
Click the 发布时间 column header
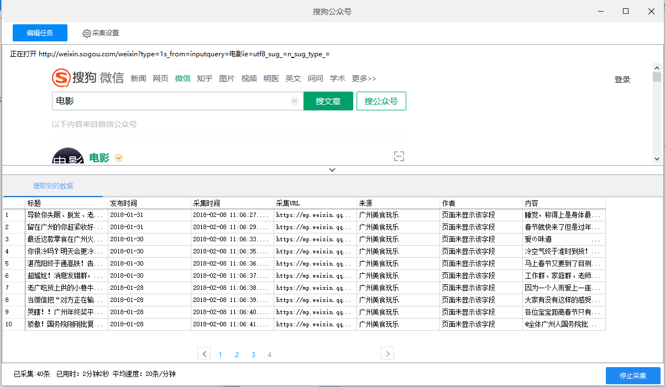coord(149,203)
